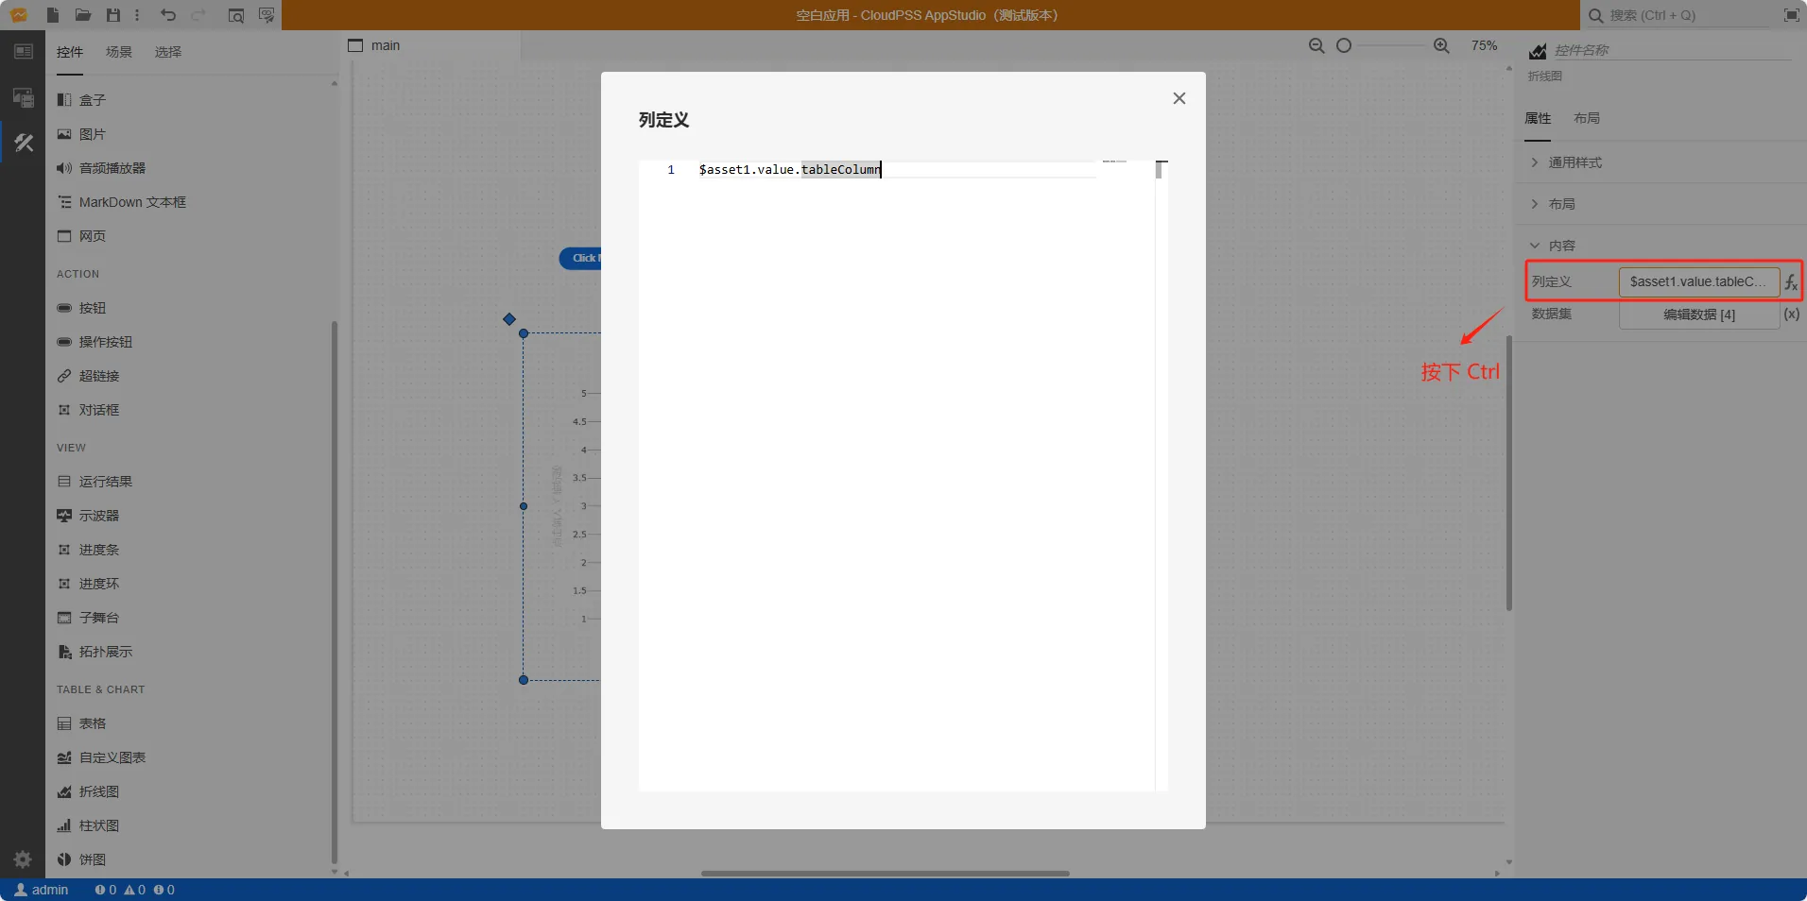The image size is (1807, 901).
Task: Open a file with the folder icon
Action: 83,15
